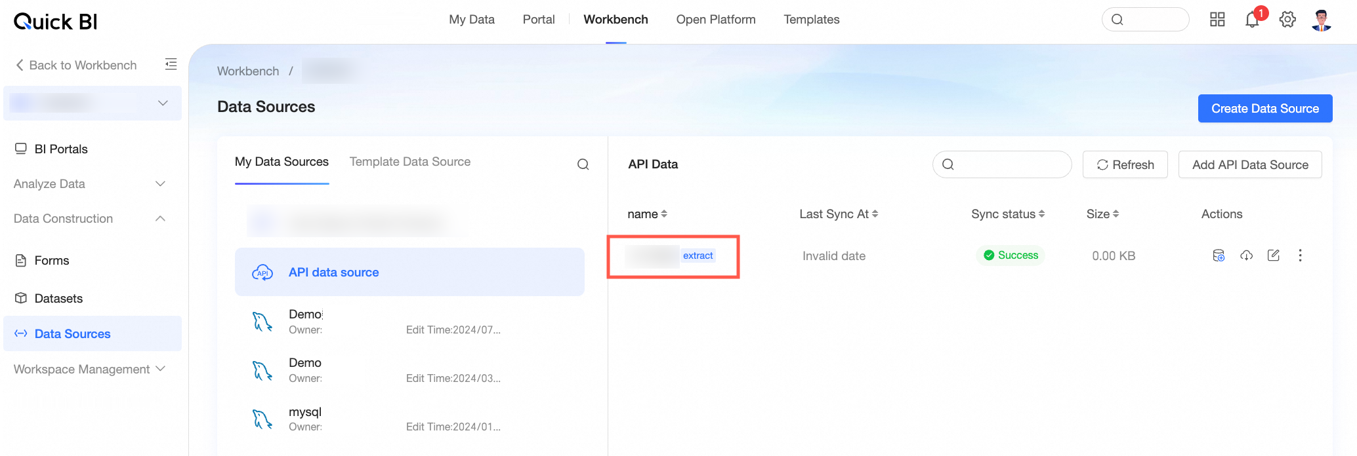Open the notification bell icon
Screen dimensions: 1357x456
coord(1252,20)
